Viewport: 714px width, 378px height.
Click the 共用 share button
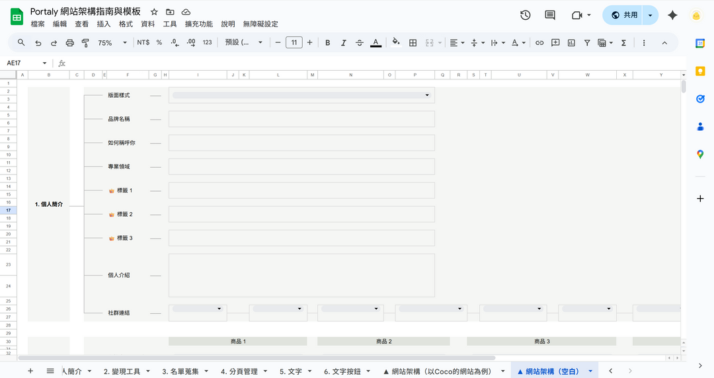623,15
